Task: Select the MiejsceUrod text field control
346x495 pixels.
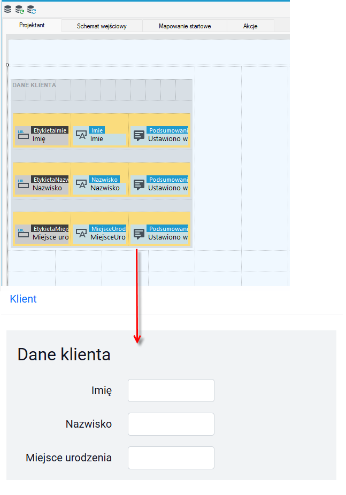Action: (x=99, y=233)
